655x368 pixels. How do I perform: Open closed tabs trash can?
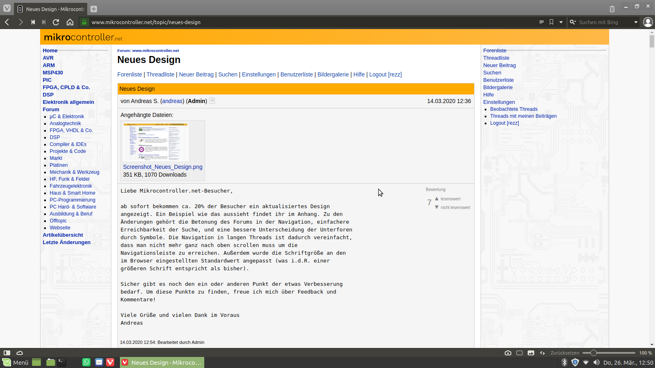point(612,9)
